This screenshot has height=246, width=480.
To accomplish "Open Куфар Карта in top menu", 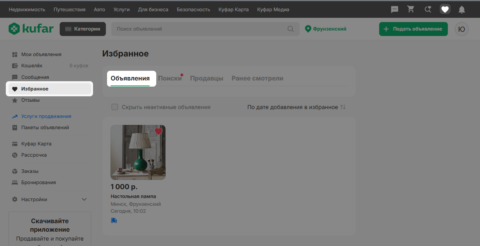I will click(x=233, y=9).
